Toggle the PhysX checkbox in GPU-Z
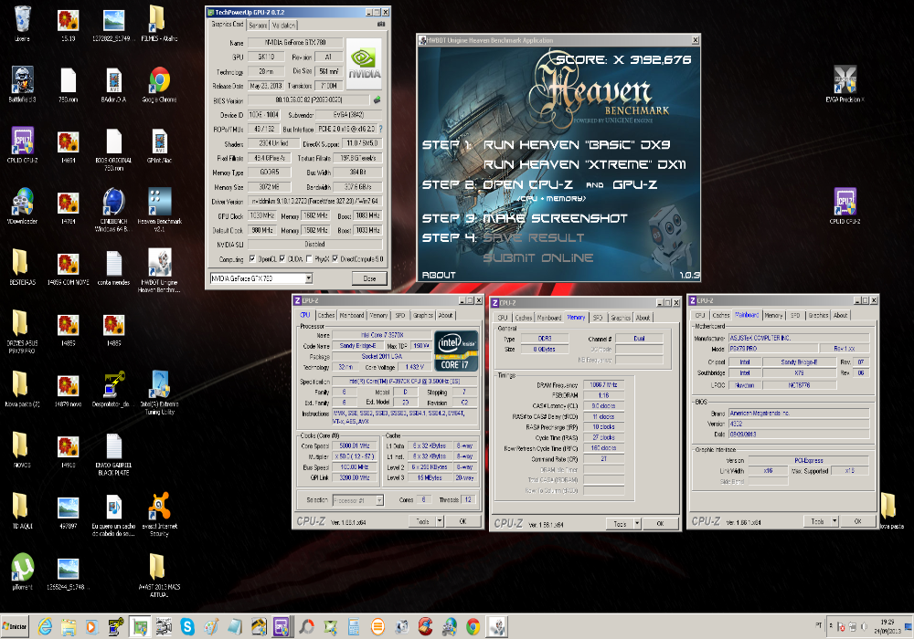Viewport: 914px width, 639px height. coord(309,259)
